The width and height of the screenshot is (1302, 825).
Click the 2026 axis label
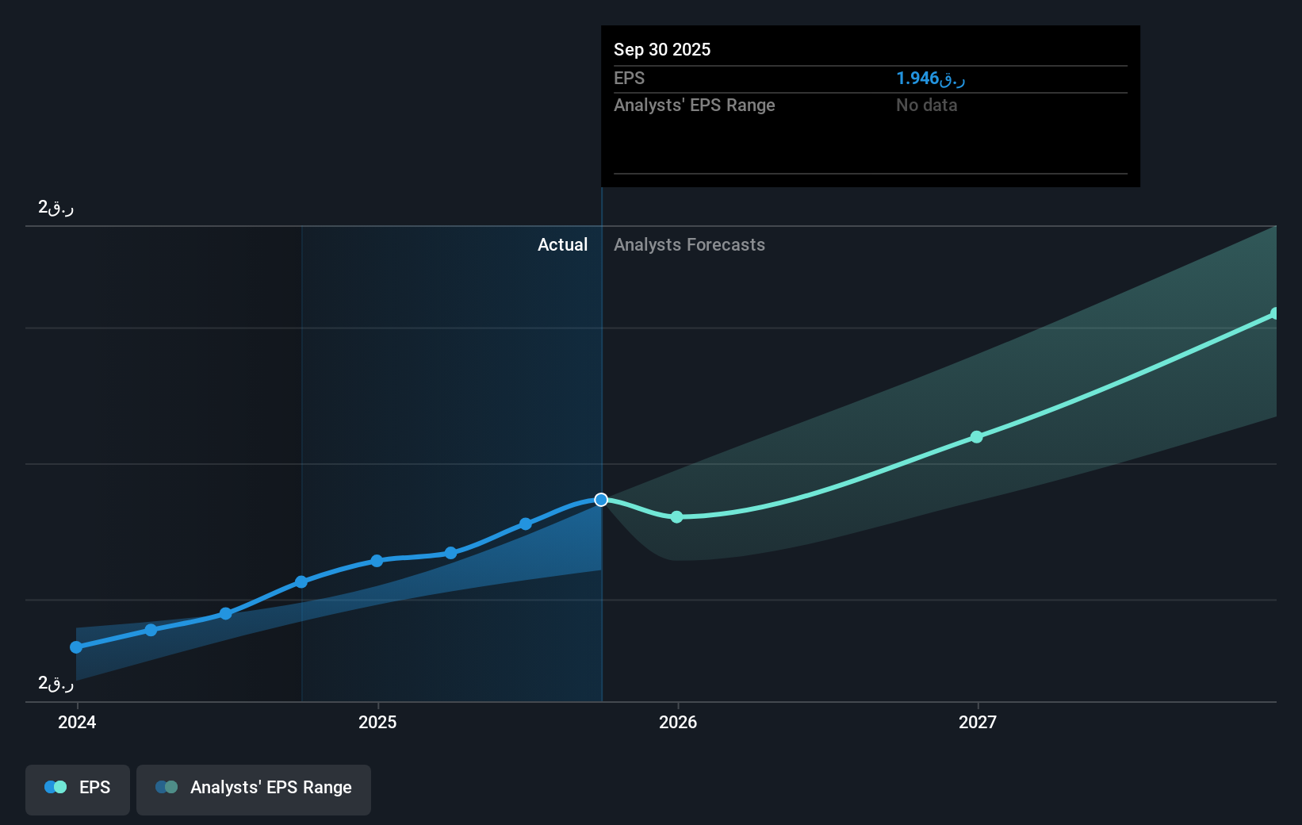coord(676,722)
